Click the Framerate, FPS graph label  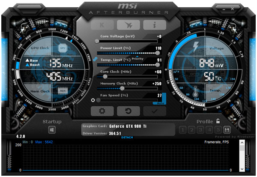click(216, 142)
